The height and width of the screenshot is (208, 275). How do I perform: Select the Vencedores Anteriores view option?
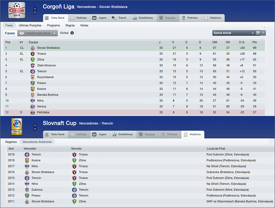(x=37, y=142)
